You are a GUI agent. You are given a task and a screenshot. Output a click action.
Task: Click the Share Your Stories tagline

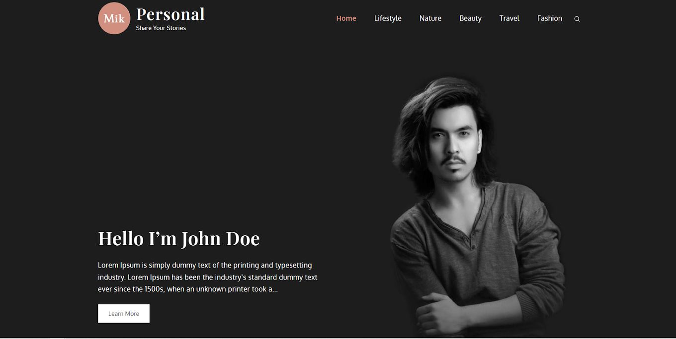[161, 28]
